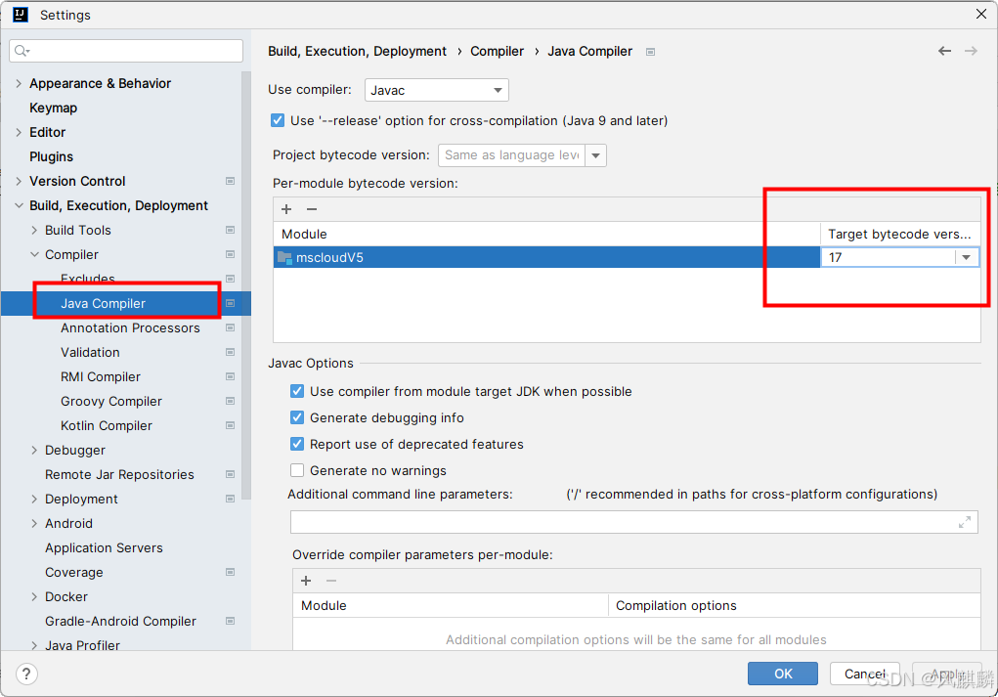Expand the additional command line parameters field
Image resolution: width=998 pixels, height=697 pixels.
click(964, 522)
